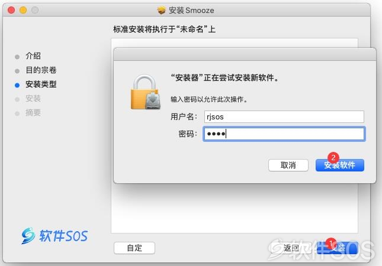Click the 软件SOS logo in sidebar

coord(54,235)
